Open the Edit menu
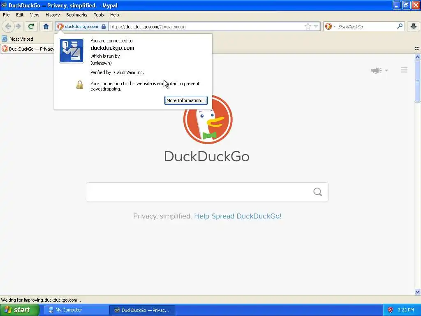The width and height of the screenshot is (421, 316). [20, 15]
